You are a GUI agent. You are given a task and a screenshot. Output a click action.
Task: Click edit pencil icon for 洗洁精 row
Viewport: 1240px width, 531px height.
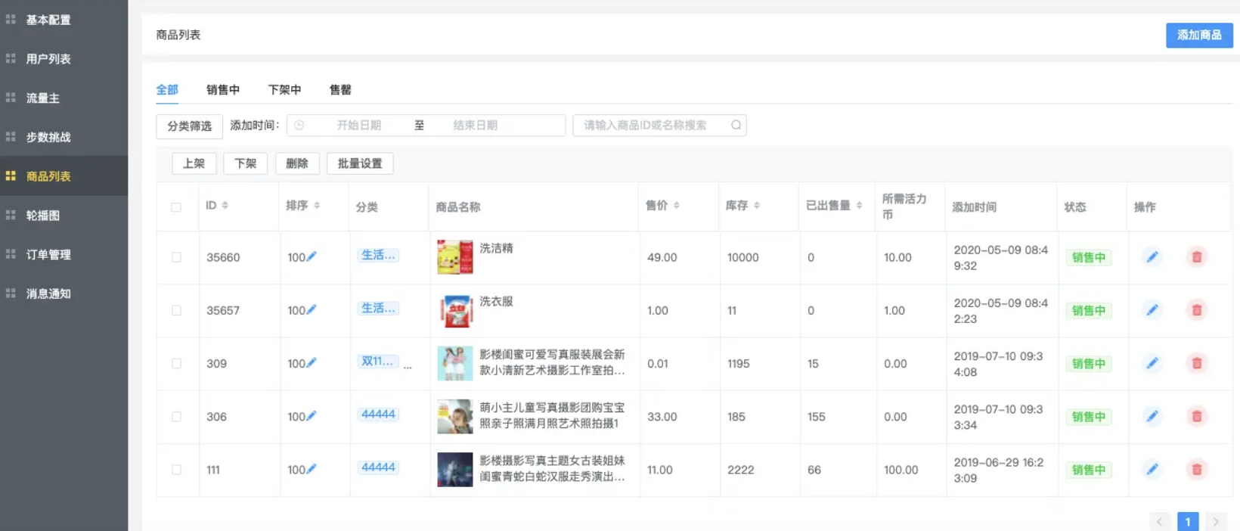pos(1152,257)
